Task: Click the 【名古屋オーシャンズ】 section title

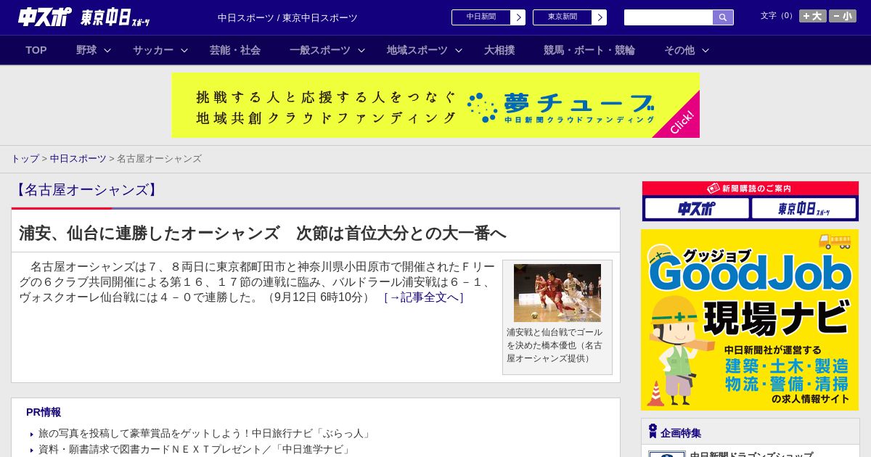Action: click(x=86, y=190)
